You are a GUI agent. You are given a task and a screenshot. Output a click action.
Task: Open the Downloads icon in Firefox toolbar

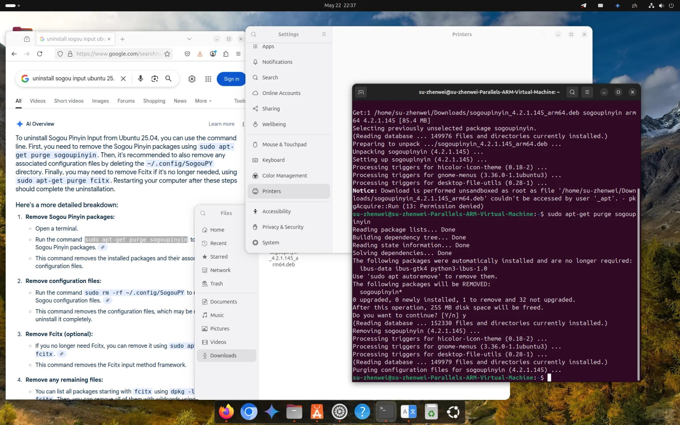(x=200, y=54)
